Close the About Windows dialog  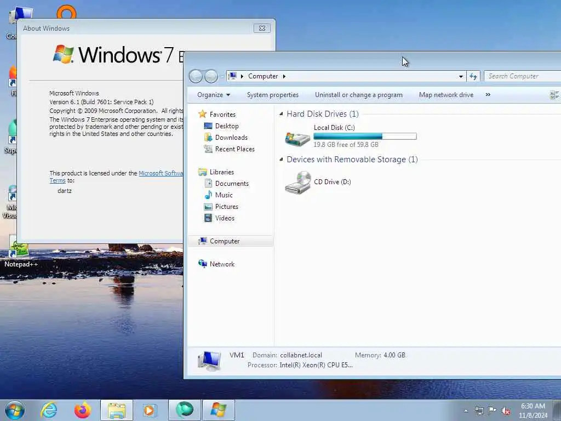coord(262,28)
